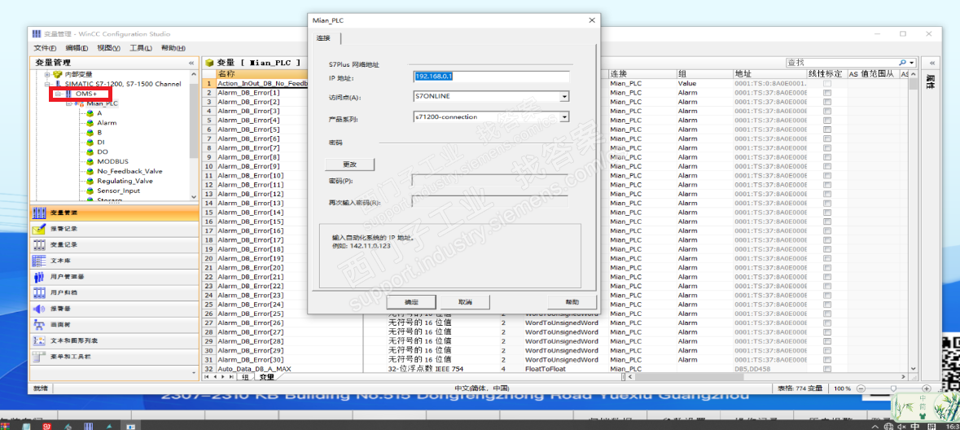Toggle 线性标定 checkbox for Alarm_DB_Error[16] row
The image size is (960, 430).
coord(827,230)
